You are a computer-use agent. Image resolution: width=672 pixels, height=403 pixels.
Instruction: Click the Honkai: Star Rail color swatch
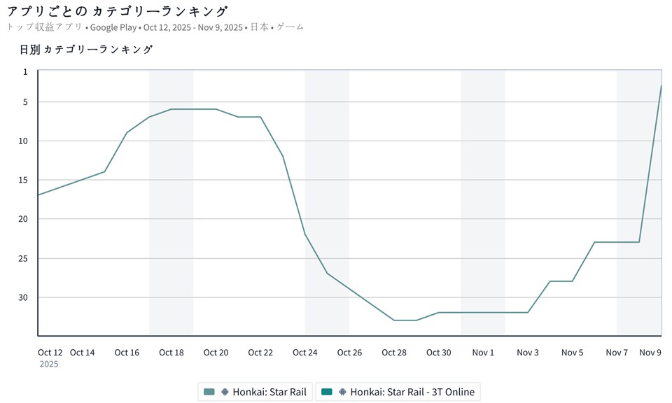tap(209, 392)
